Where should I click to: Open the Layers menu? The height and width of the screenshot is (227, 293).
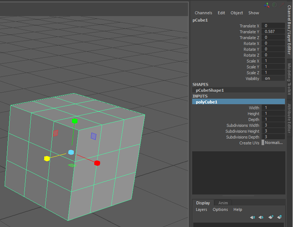click(x=201, y=209)
